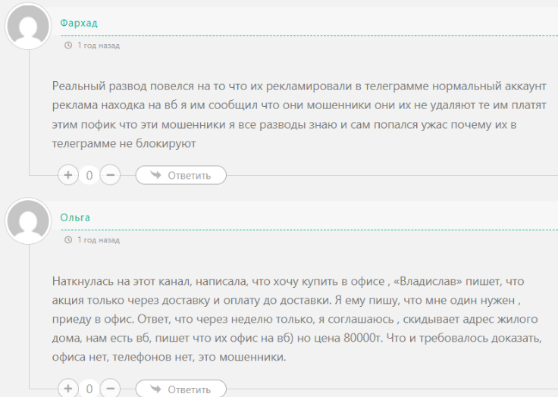
Task: Click reply arrow icon in Фархад's Ответить button
Action: (155, 175)
